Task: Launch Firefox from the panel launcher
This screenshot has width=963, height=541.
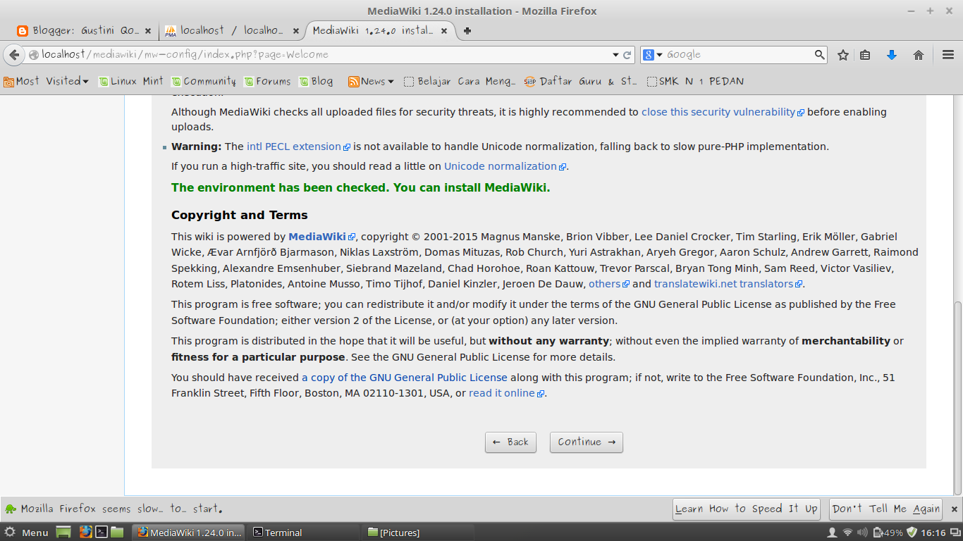Action: [85, 533]
